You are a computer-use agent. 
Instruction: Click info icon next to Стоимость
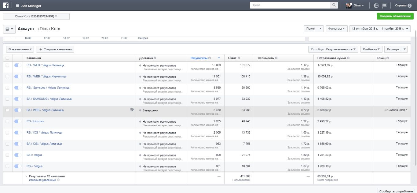(276, 58)
